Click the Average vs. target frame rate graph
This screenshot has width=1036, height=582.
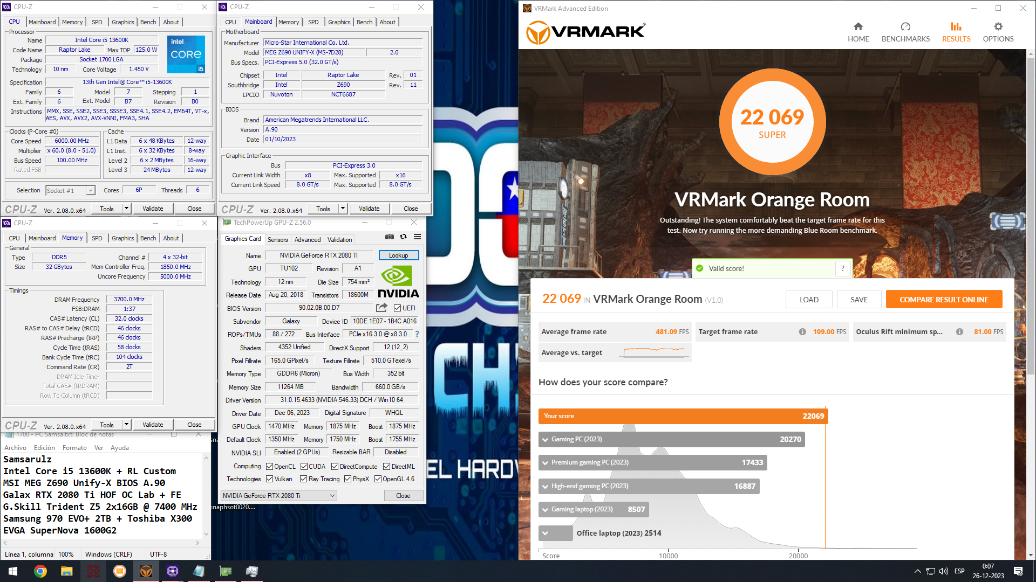click(x=655, y=353)
